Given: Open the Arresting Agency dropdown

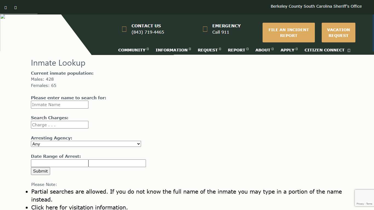Looking at the screenshot, I should [x=86, y=144].
